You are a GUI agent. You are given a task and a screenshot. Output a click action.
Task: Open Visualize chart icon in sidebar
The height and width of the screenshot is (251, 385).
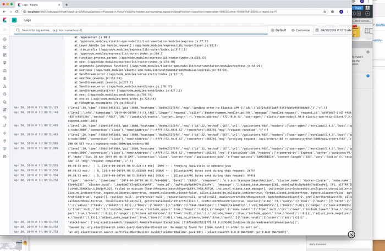(x=4, y=47)
